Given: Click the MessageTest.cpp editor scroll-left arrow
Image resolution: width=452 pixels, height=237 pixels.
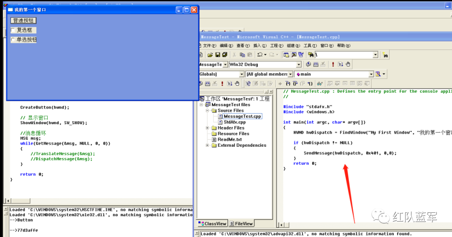Looking at the screenshot, I should tap(281, 224).
